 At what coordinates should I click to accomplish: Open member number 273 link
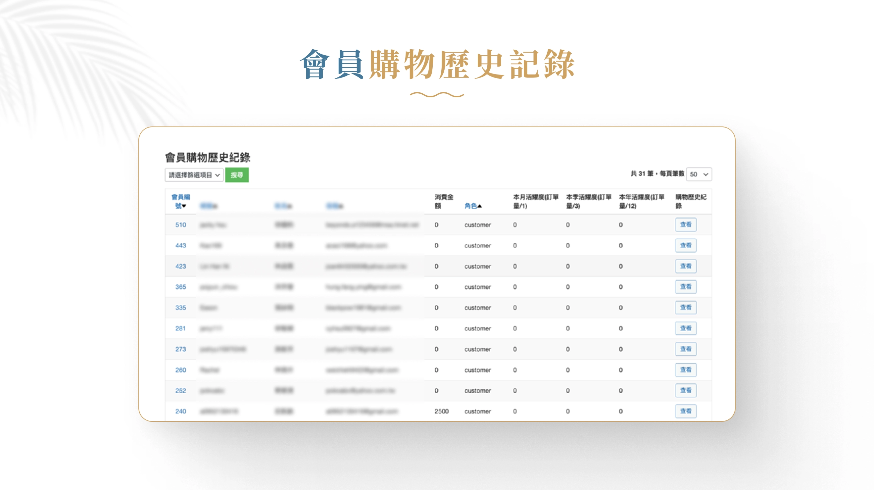coord(180,349)
